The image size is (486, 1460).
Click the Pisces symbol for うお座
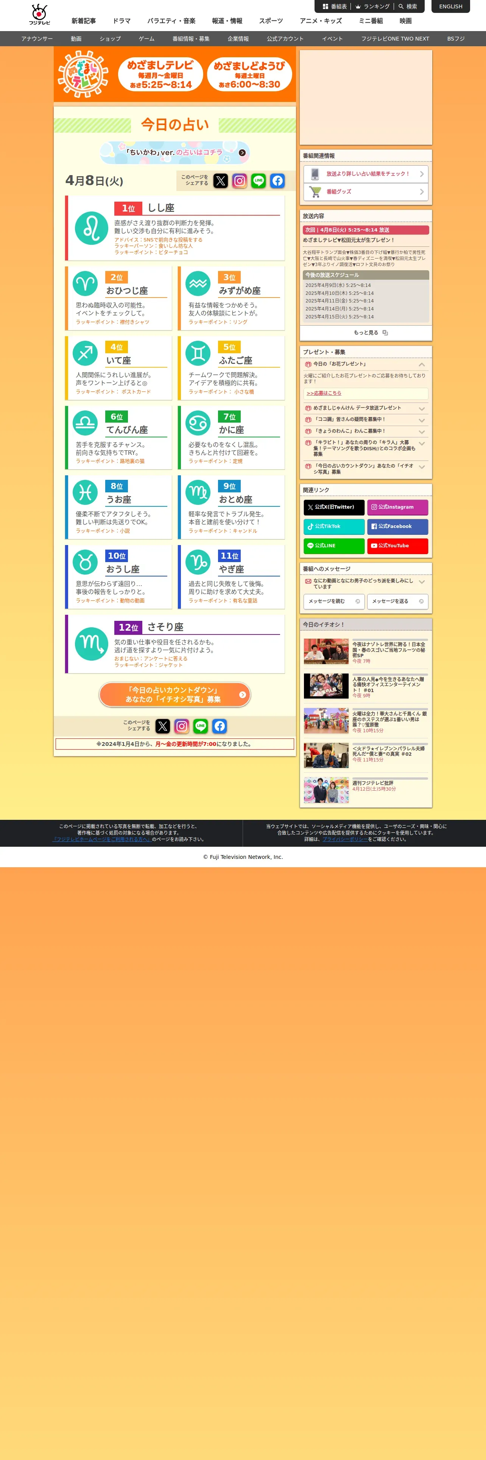(86, 492)
